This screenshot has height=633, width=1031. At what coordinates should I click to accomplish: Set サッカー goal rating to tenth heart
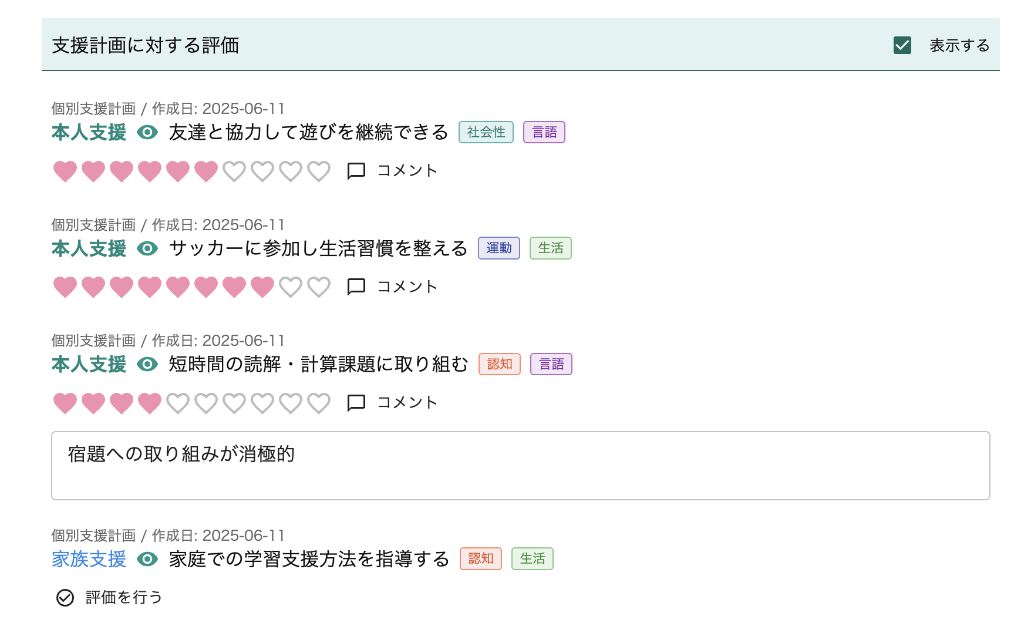(x=319, y=287)
